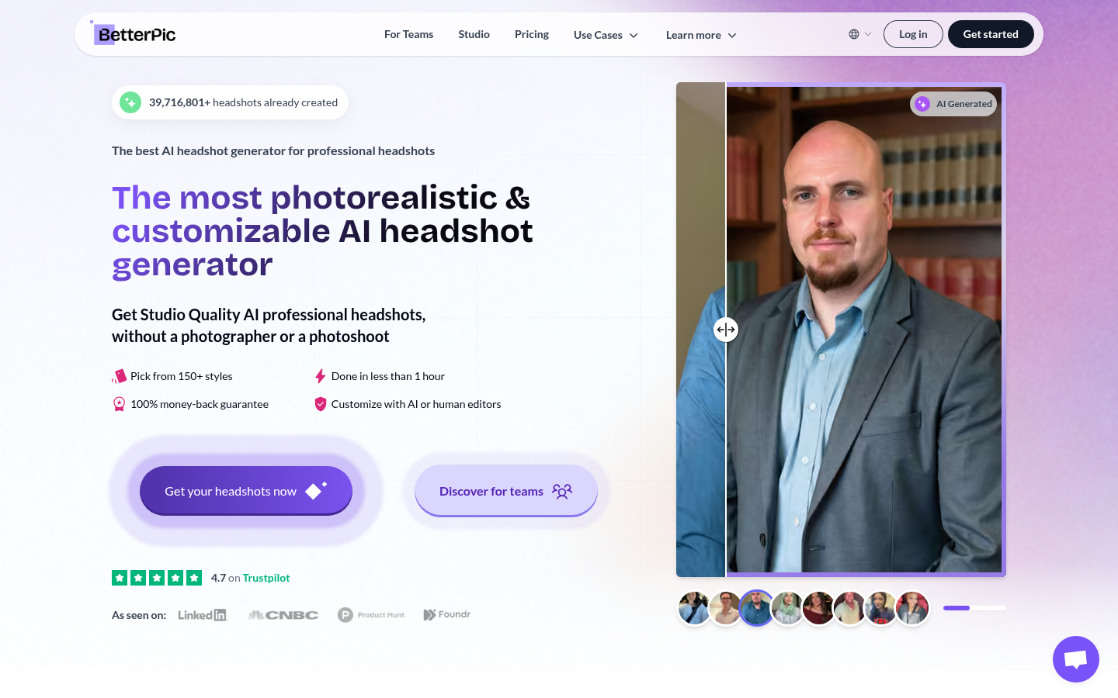Screen dimensions: 1118x698
Task: Go to the Studio menu item
Action: (474, 34)
